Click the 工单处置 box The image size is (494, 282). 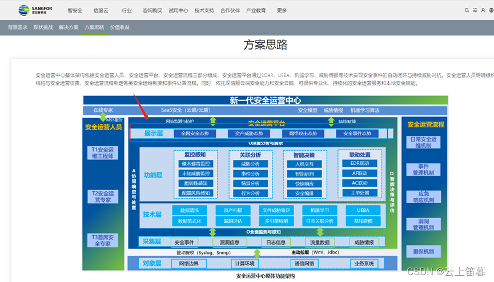click(x=360, y=192)
